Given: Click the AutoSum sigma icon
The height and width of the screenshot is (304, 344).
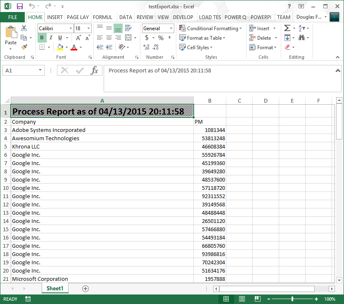Looking at the screenshot, I should tap(287, 28).
